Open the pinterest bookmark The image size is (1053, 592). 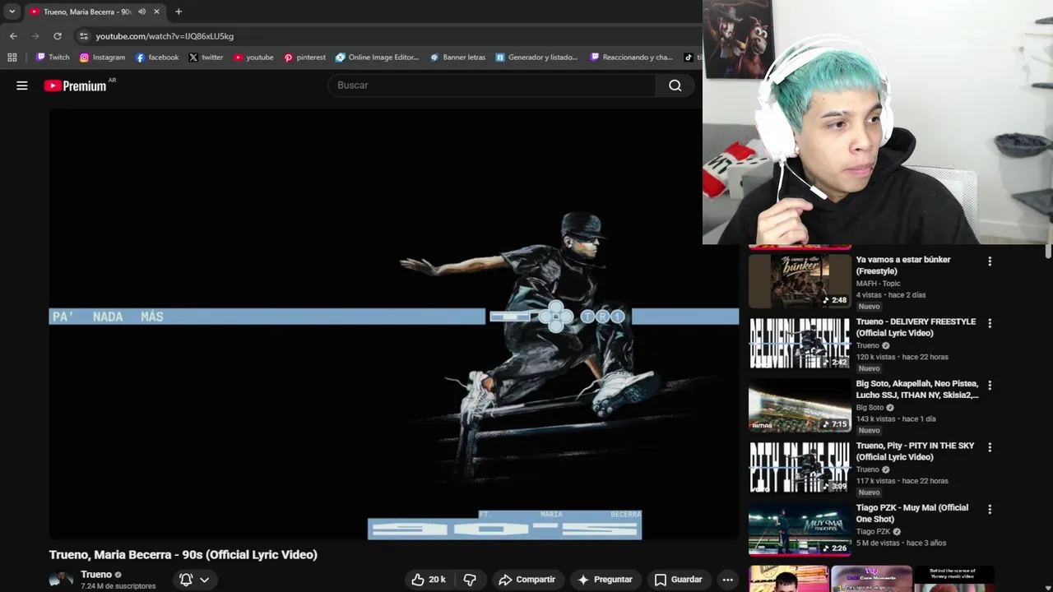[304, 58]
